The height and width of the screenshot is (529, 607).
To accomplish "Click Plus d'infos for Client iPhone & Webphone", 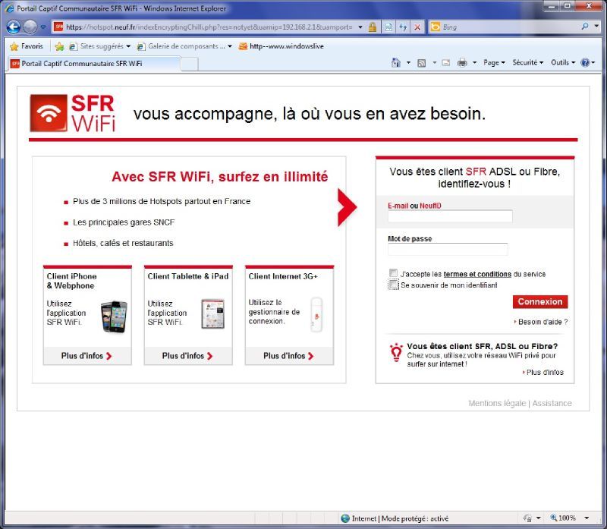I will tap(86, 356).
